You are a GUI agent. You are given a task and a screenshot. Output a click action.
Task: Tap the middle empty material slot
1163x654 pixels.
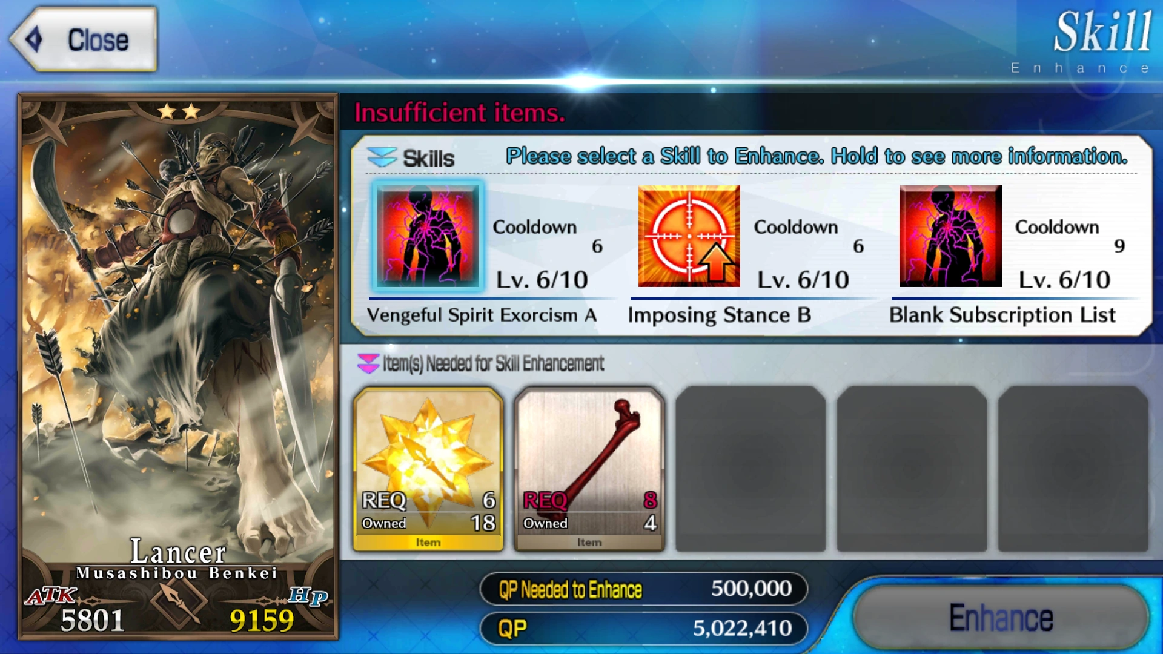click(912, 469)
